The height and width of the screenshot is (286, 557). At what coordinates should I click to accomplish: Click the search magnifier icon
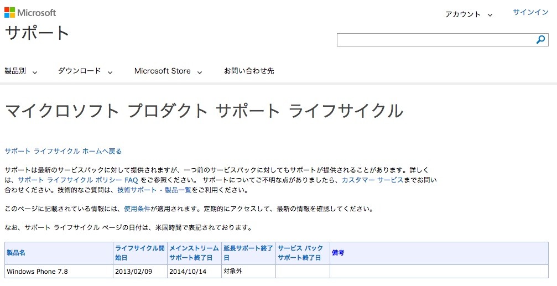540,40
